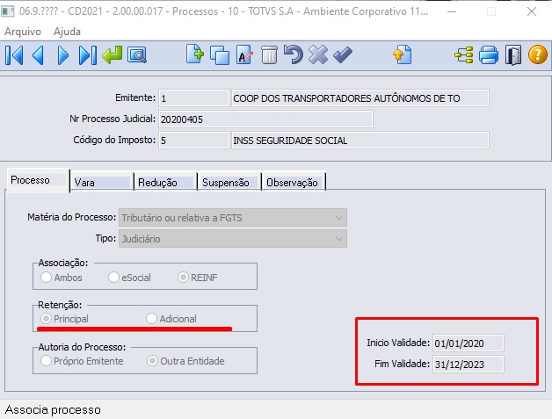
Task: Switch to the Vara tab
Action: coord(102,182)
